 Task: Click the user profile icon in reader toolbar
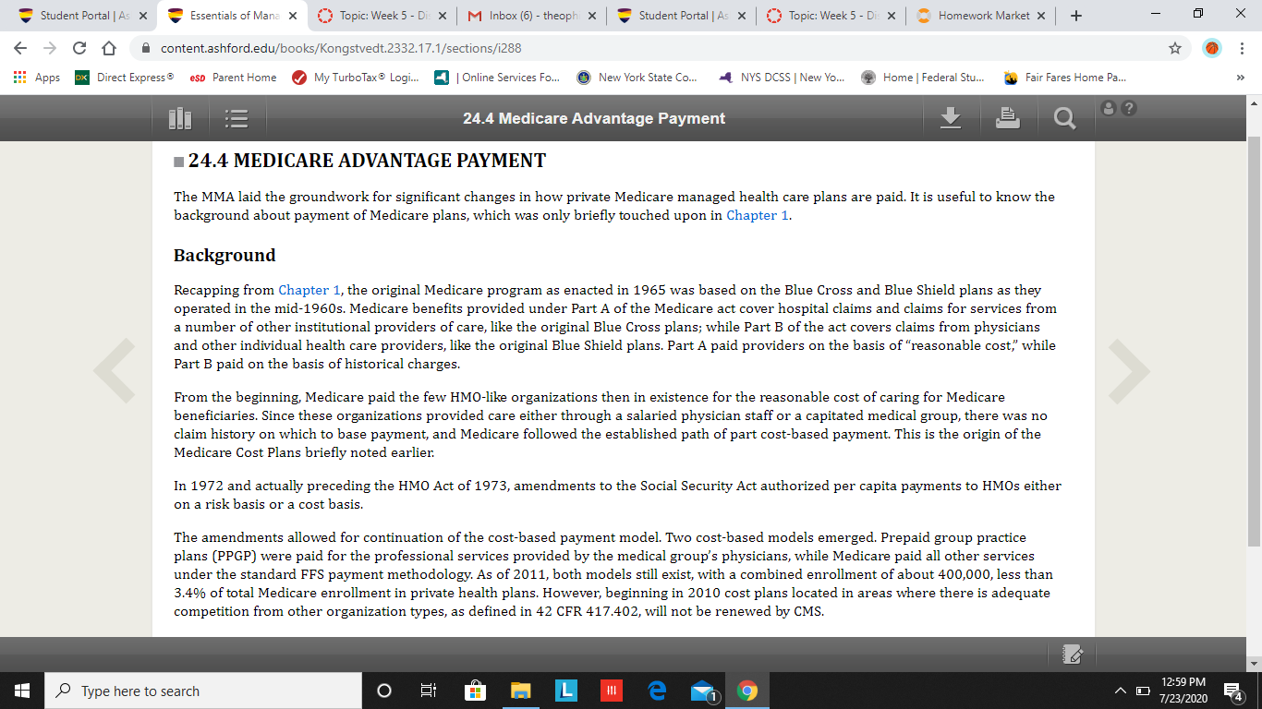[x=1110, y=108]
